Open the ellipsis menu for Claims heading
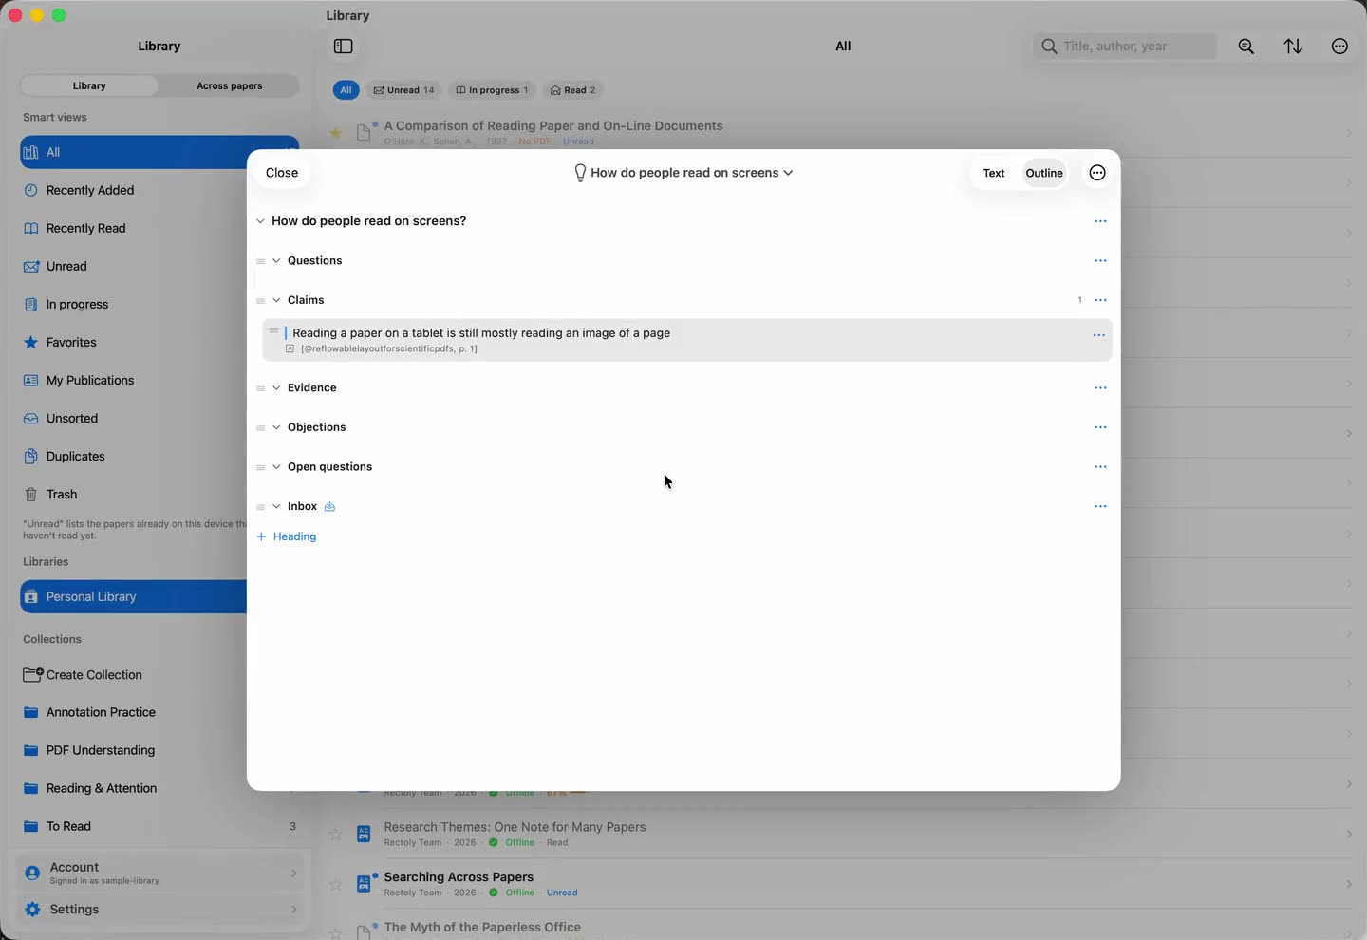 pos(1100,300)
